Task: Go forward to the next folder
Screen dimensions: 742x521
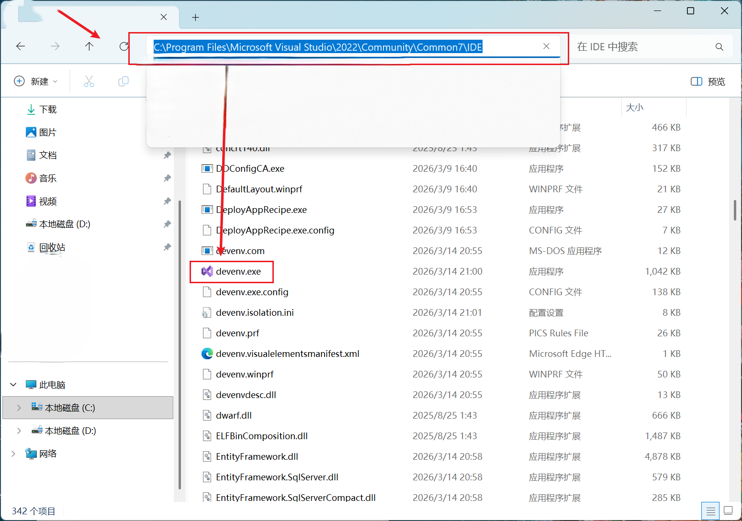Action: tap(55, 46)
